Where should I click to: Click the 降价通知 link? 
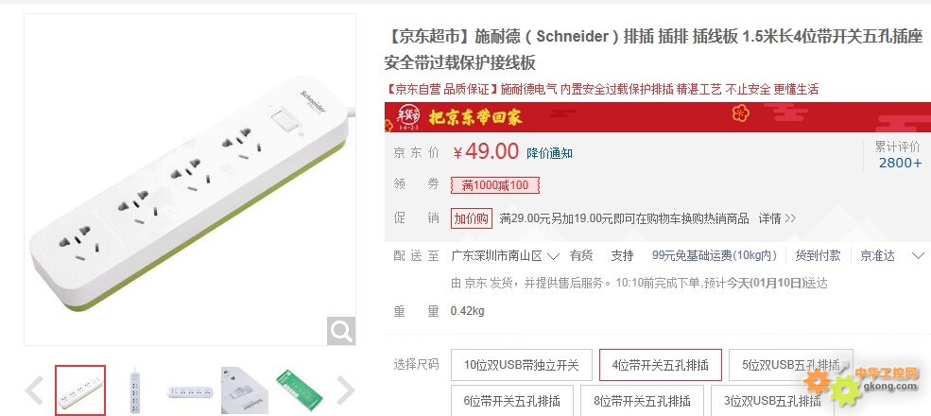(549, 153)
